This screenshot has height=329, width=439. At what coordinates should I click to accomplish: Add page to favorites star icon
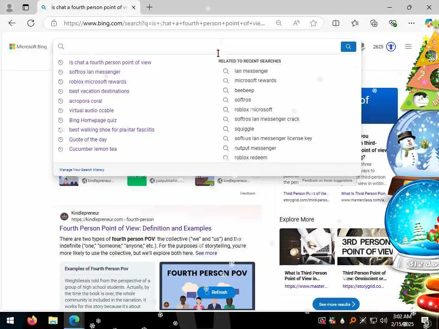(313, 23)
